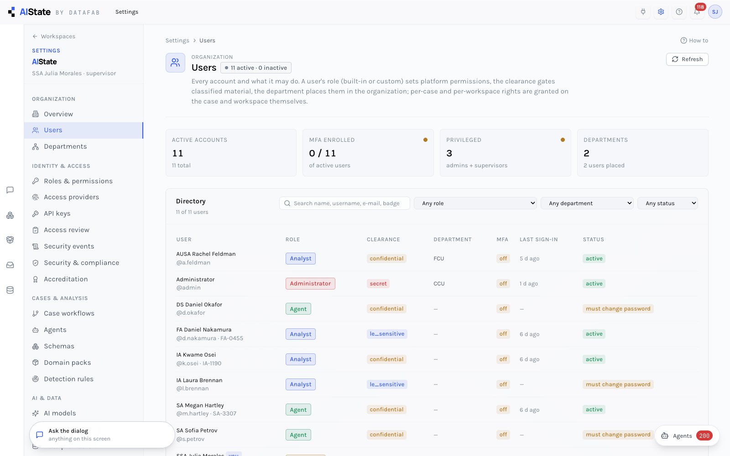
Task: Click the Agent role badge for SA Megan Hartley
Action: (298, 409)
